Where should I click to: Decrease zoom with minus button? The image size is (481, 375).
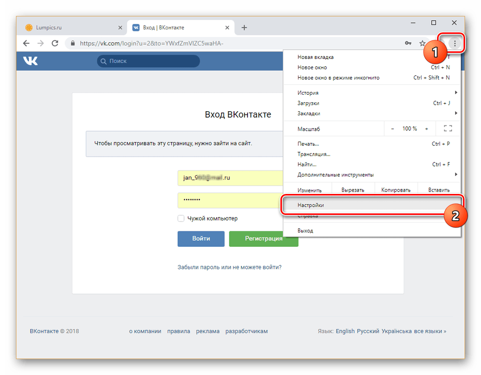click(x=392, y=129)
